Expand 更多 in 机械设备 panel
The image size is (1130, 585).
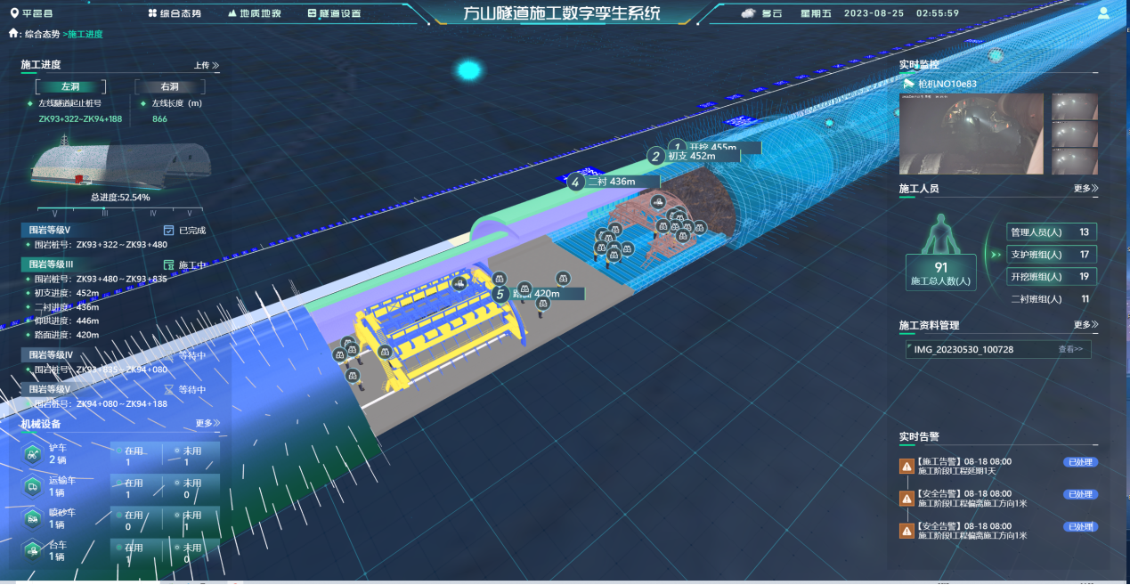(x=207, y=424)
